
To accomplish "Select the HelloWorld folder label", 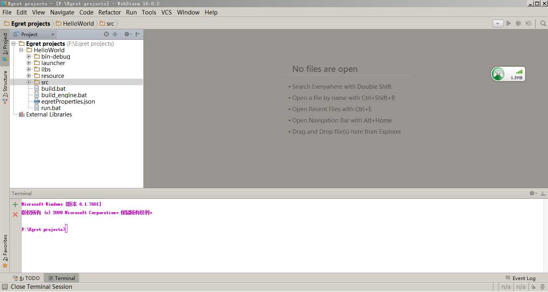I will (49, 50).
